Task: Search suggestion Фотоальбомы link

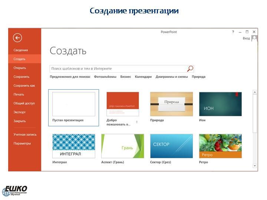Action: click(x=105, y=77)
